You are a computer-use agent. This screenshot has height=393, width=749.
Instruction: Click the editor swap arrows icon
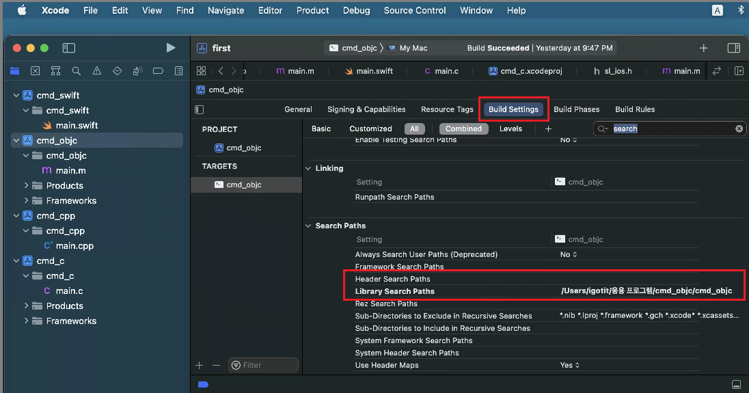pos(716,70)
